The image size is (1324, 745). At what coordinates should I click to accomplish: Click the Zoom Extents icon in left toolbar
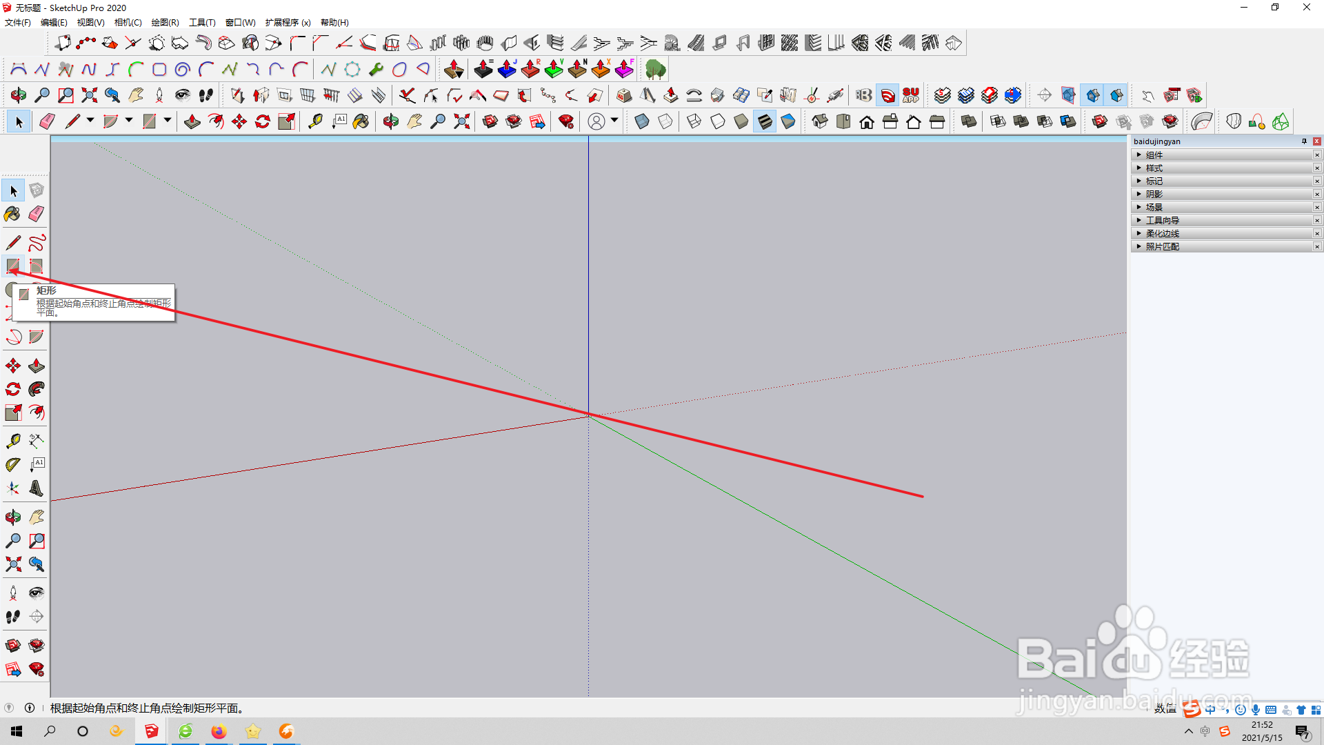(13, 564)
